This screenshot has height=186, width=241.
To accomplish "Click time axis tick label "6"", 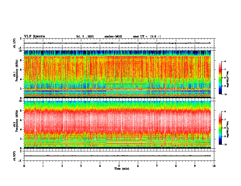I will point(138,166).
